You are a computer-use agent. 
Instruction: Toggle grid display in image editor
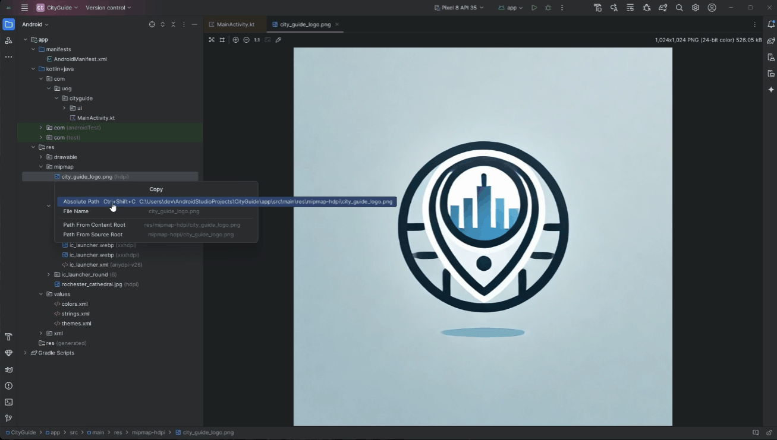point(222,40)
